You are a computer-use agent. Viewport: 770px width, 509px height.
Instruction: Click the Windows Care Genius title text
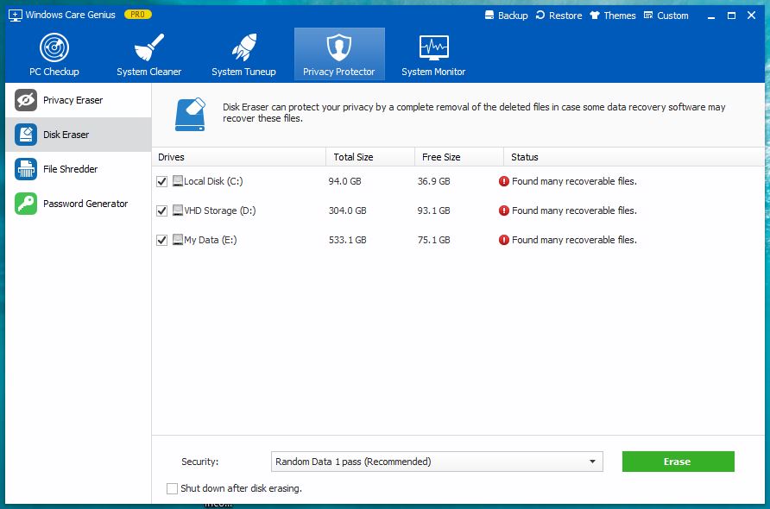pos(70,15)
